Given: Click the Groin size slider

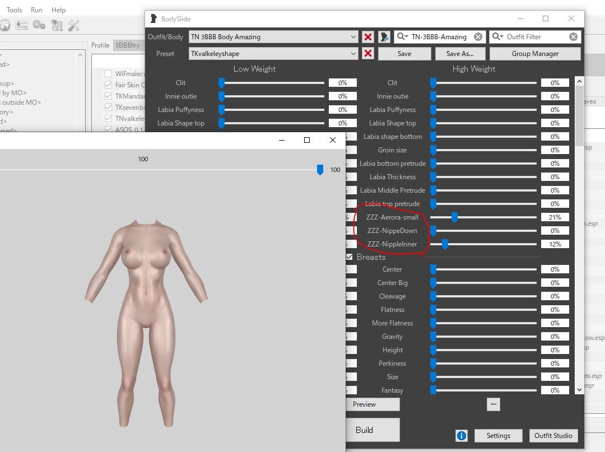Looking at the screenshot, I should click(483, 150).
